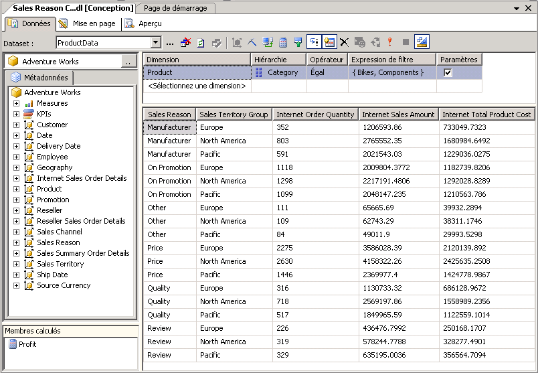Click the delete dataset icon with red X

click(x=186, y=43)
